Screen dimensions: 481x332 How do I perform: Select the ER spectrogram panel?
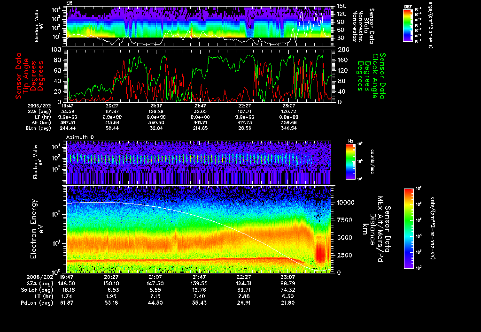pyautogui.click(x=199, y=26)
